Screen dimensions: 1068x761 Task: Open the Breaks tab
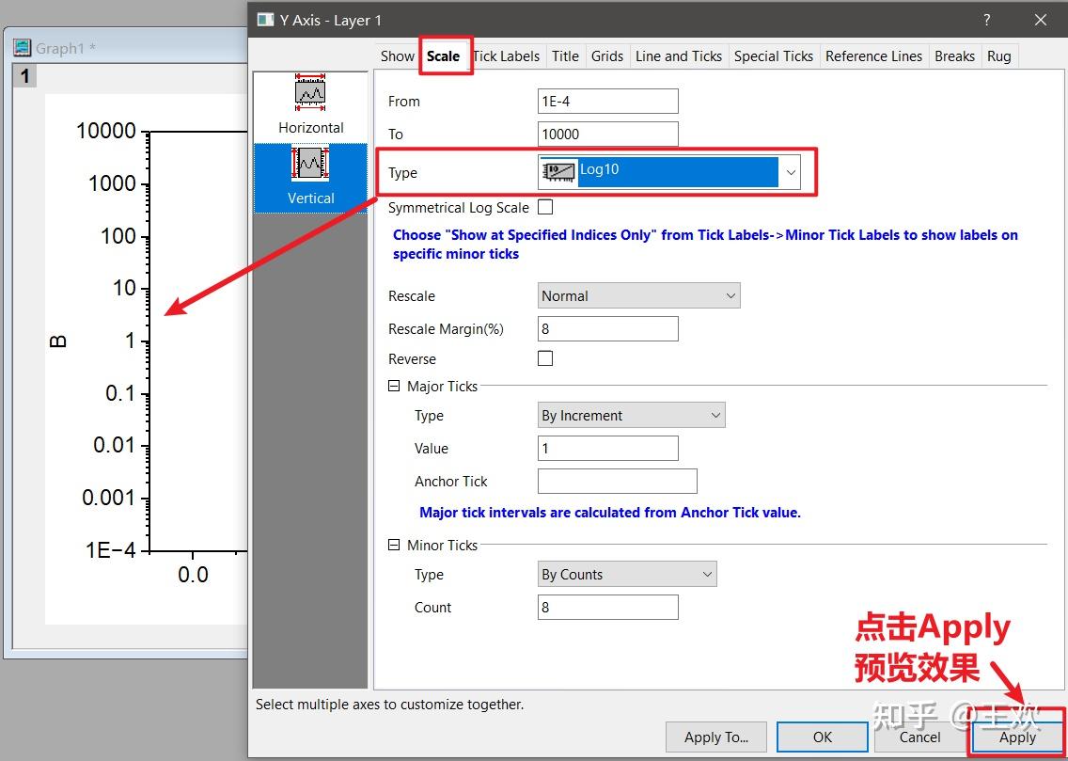(954, 55)
